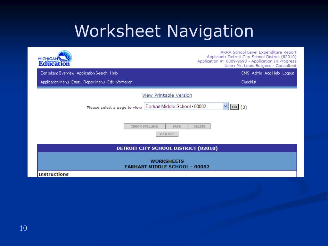Screen dimensions: 328x246
Task: Click Edit Information in the navigation bar
Action: pyautogui.click(x=120, y=82)
